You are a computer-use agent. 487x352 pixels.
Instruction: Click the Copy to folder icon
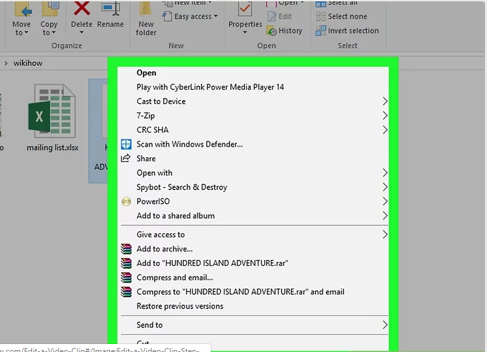pos(50,9)
